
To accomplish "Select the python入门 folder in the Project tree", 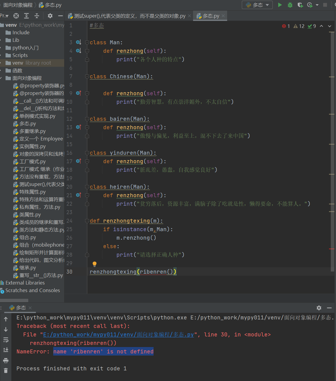I will point(32,48).
